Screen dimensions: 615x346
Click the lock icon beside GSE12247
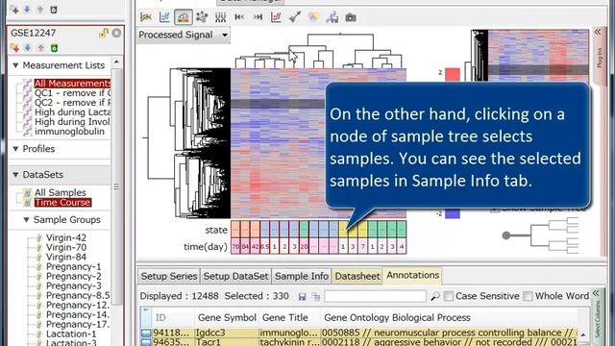click(104, 33)
